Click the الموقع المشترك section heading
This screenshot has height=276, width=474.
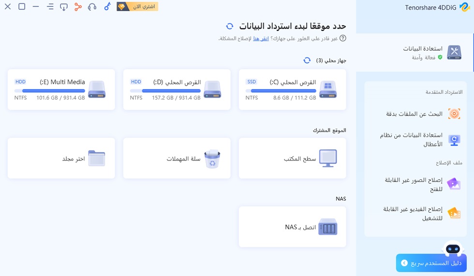[329, 131]
